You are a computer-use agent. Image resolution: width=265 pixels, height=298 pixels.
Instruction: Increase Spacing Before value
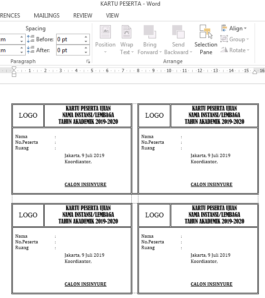point(86,37)
